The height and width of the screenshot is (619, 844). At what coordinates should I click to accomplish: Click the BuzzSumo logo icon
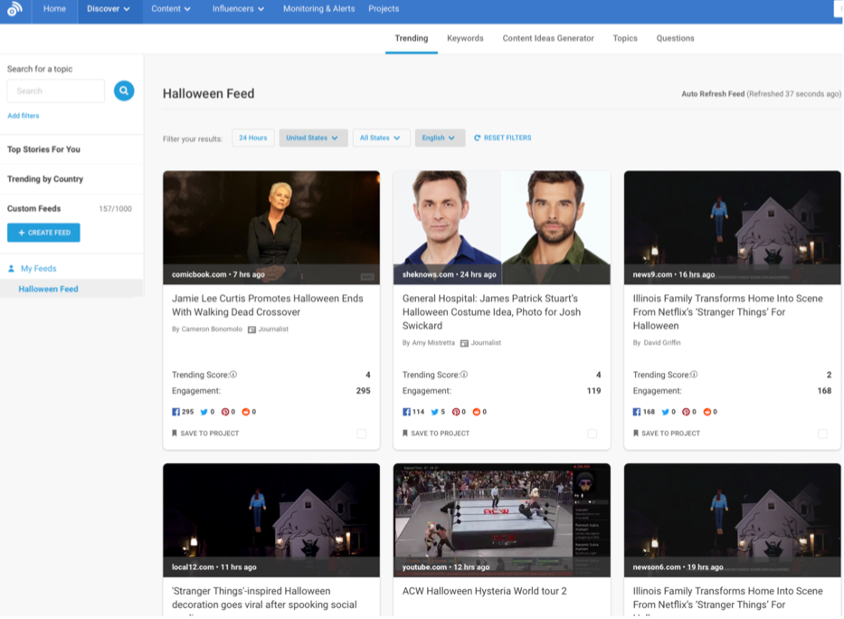[14, 10]
